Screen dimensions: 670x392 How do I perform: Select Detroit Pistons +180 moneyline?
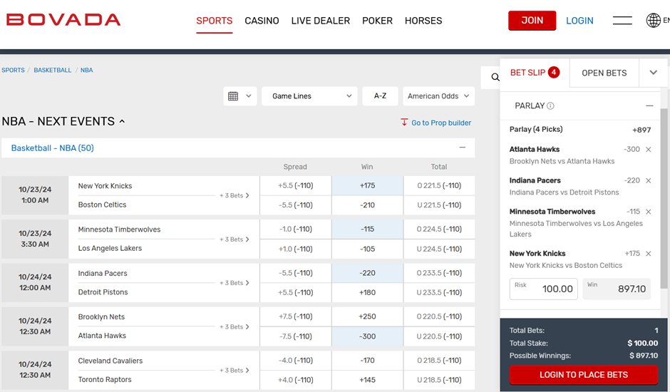point(367,292)
